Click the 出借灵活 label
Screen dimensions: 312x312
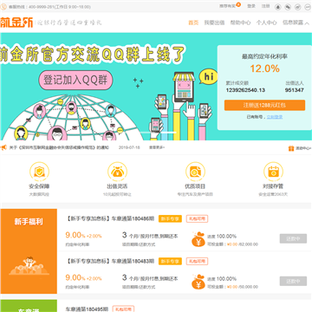pos(117,186)
